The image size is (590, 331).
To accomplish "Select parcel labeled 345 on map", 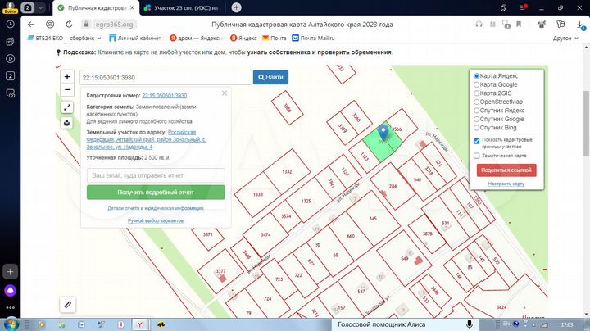I will pyautogui.click(x=373, y=218).
